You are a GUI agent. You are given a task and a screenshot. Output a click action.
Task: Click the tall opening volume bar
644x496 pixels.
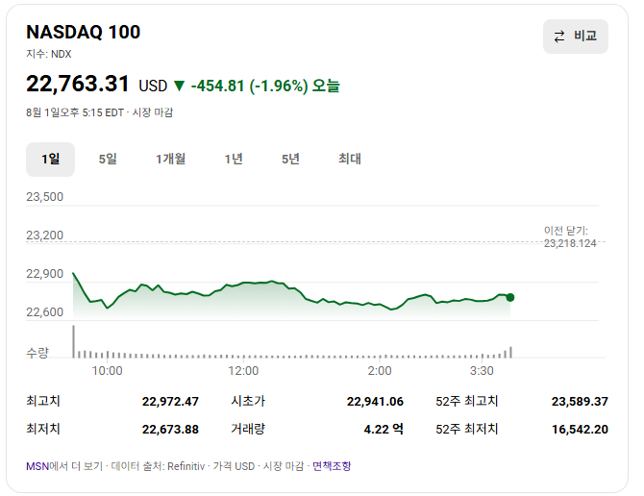pyautogui.click(x=73, y=341)
